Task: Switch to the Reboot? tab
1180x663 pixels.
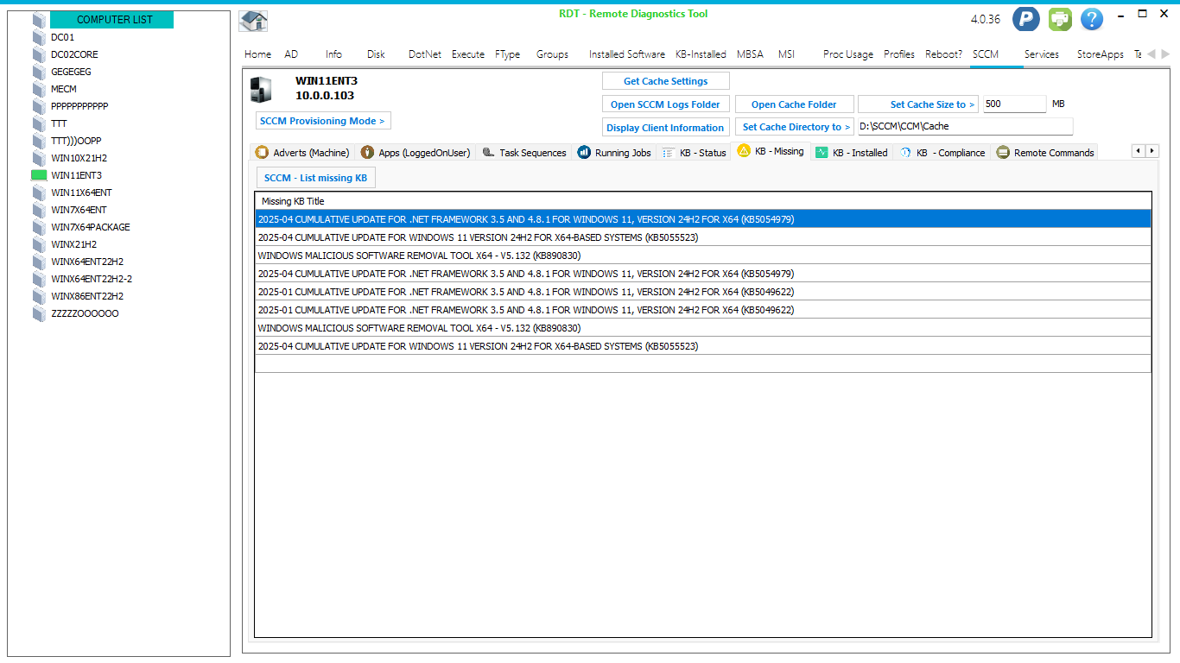Action: (x=943, y=54)
